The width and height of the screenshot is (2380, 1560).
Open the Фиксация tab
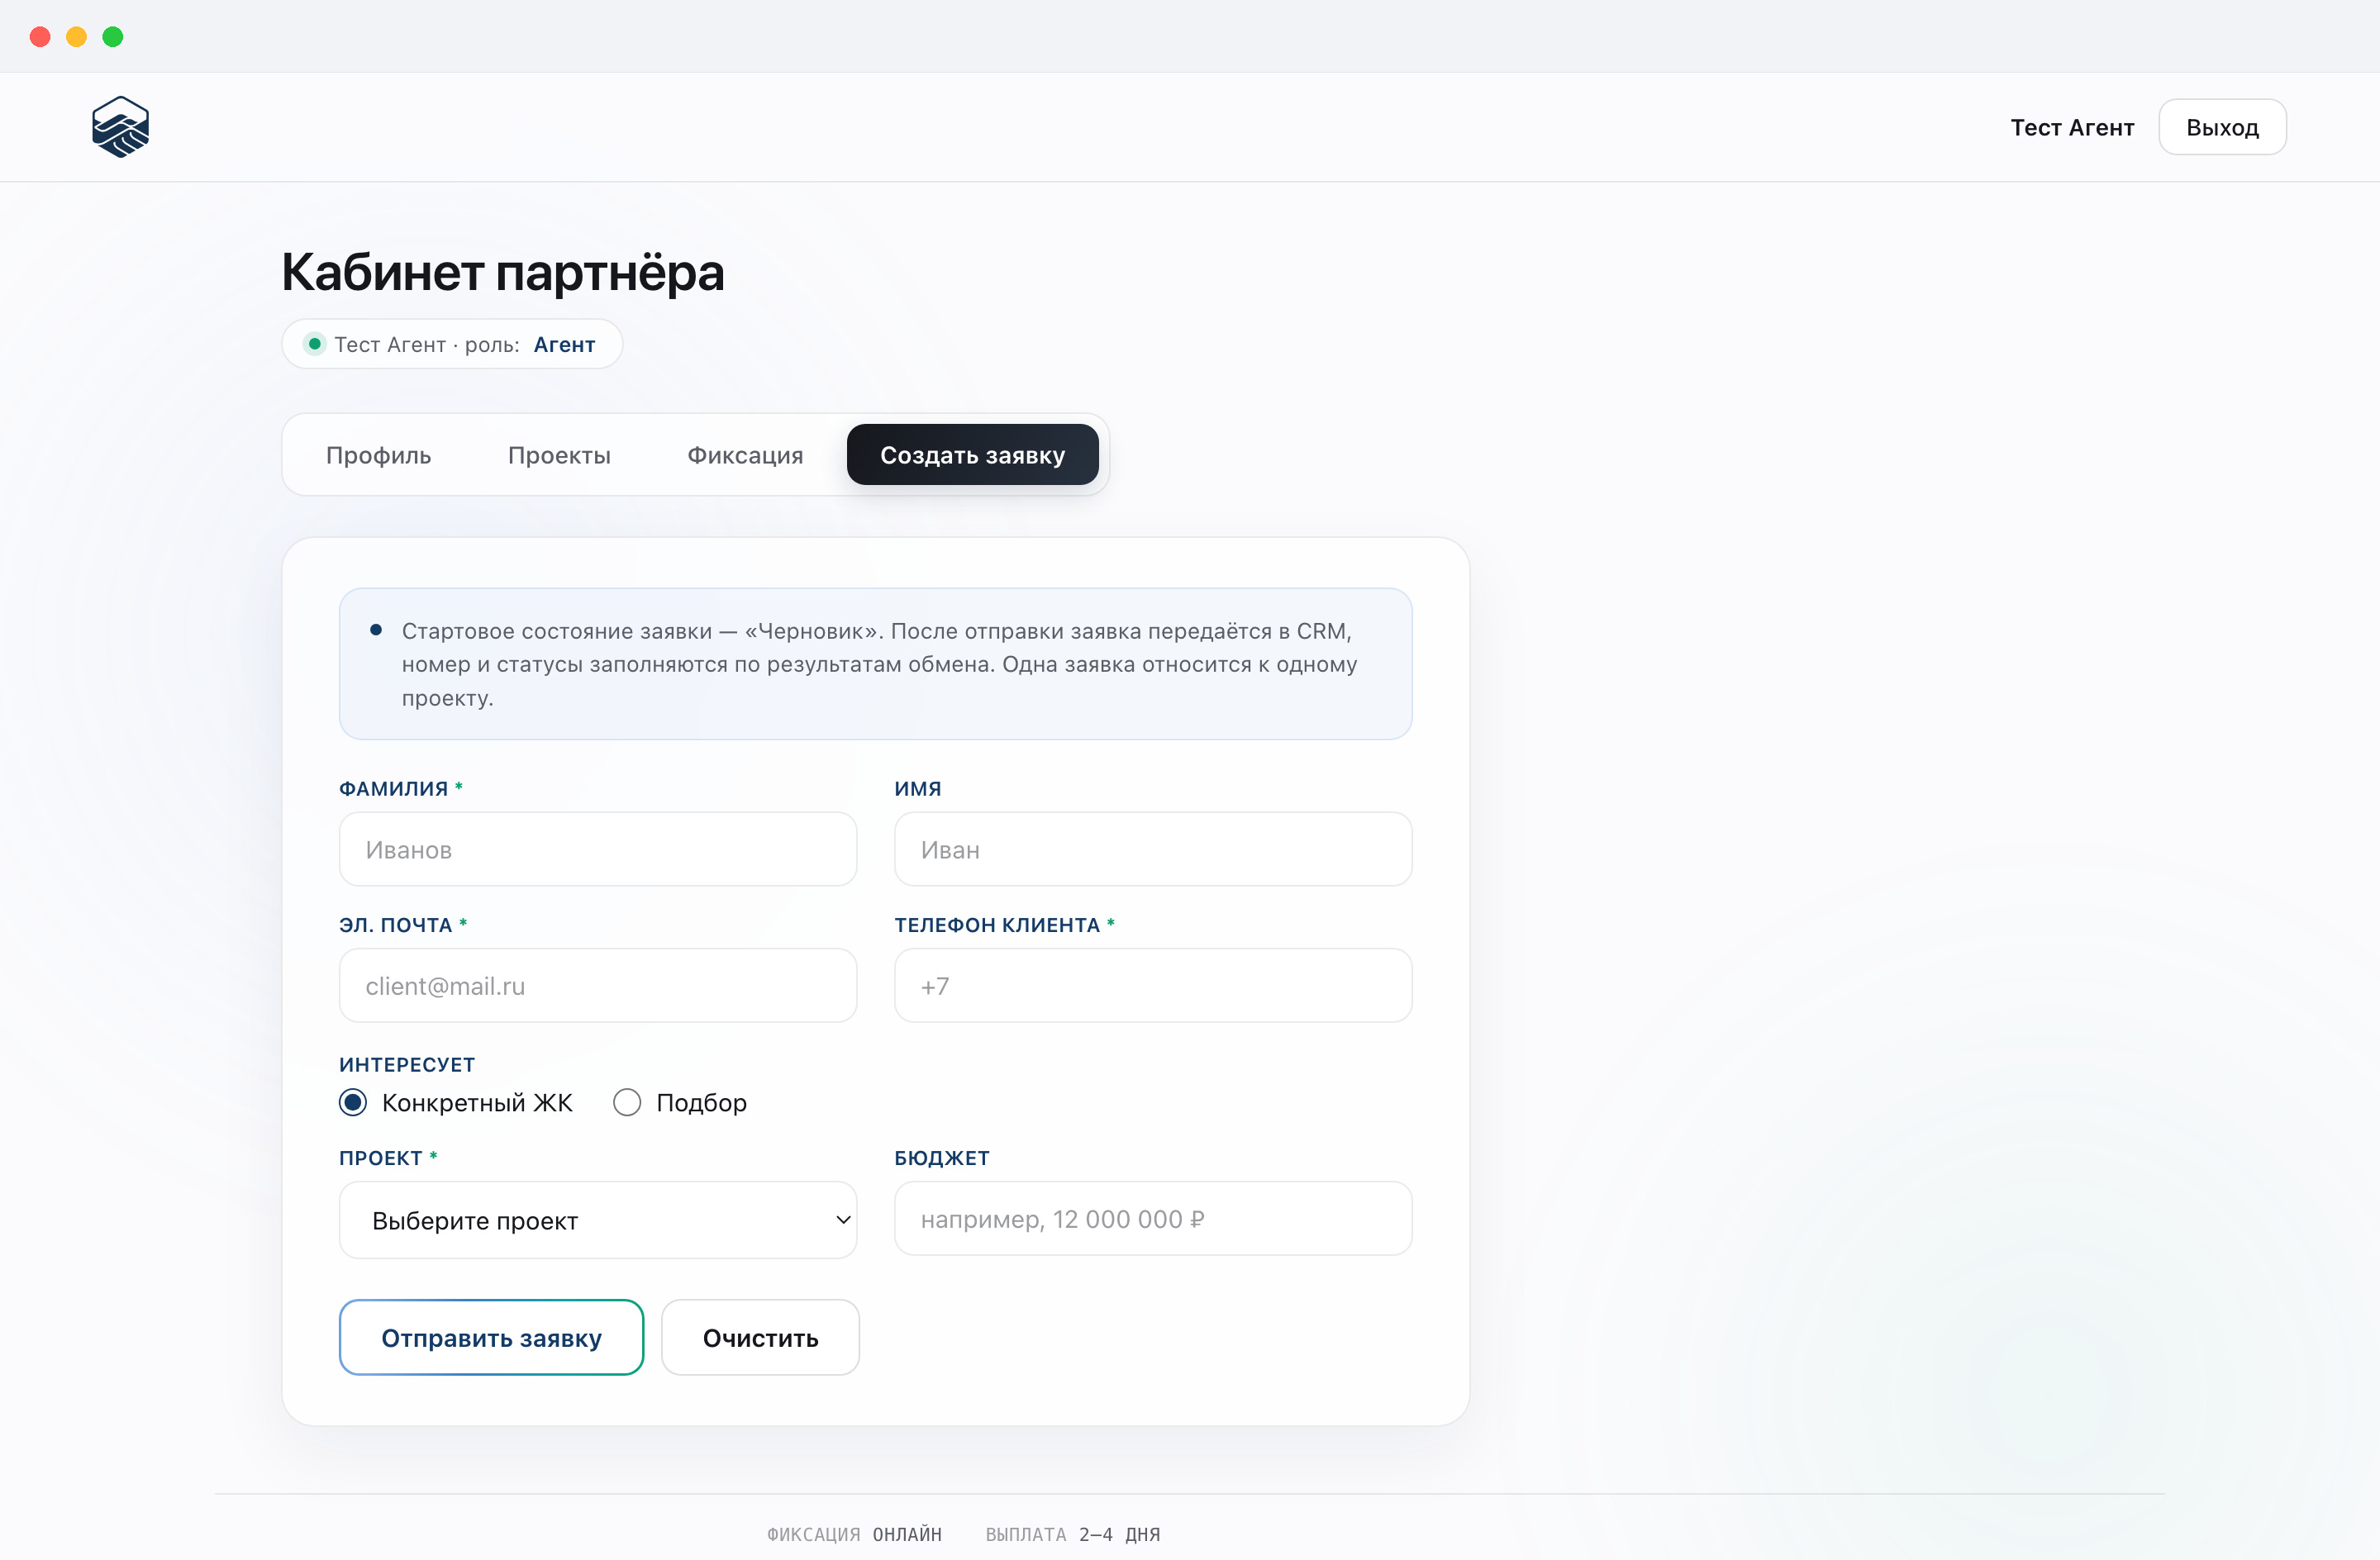pyautogui.click(x=745, y=455)
